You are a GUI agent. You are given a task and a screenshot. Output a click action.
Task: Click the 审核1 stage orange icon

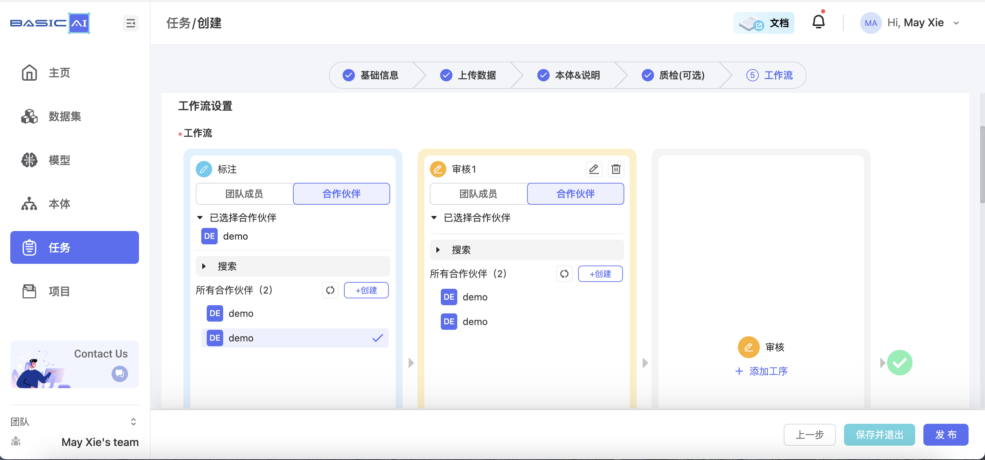point(438,169)
